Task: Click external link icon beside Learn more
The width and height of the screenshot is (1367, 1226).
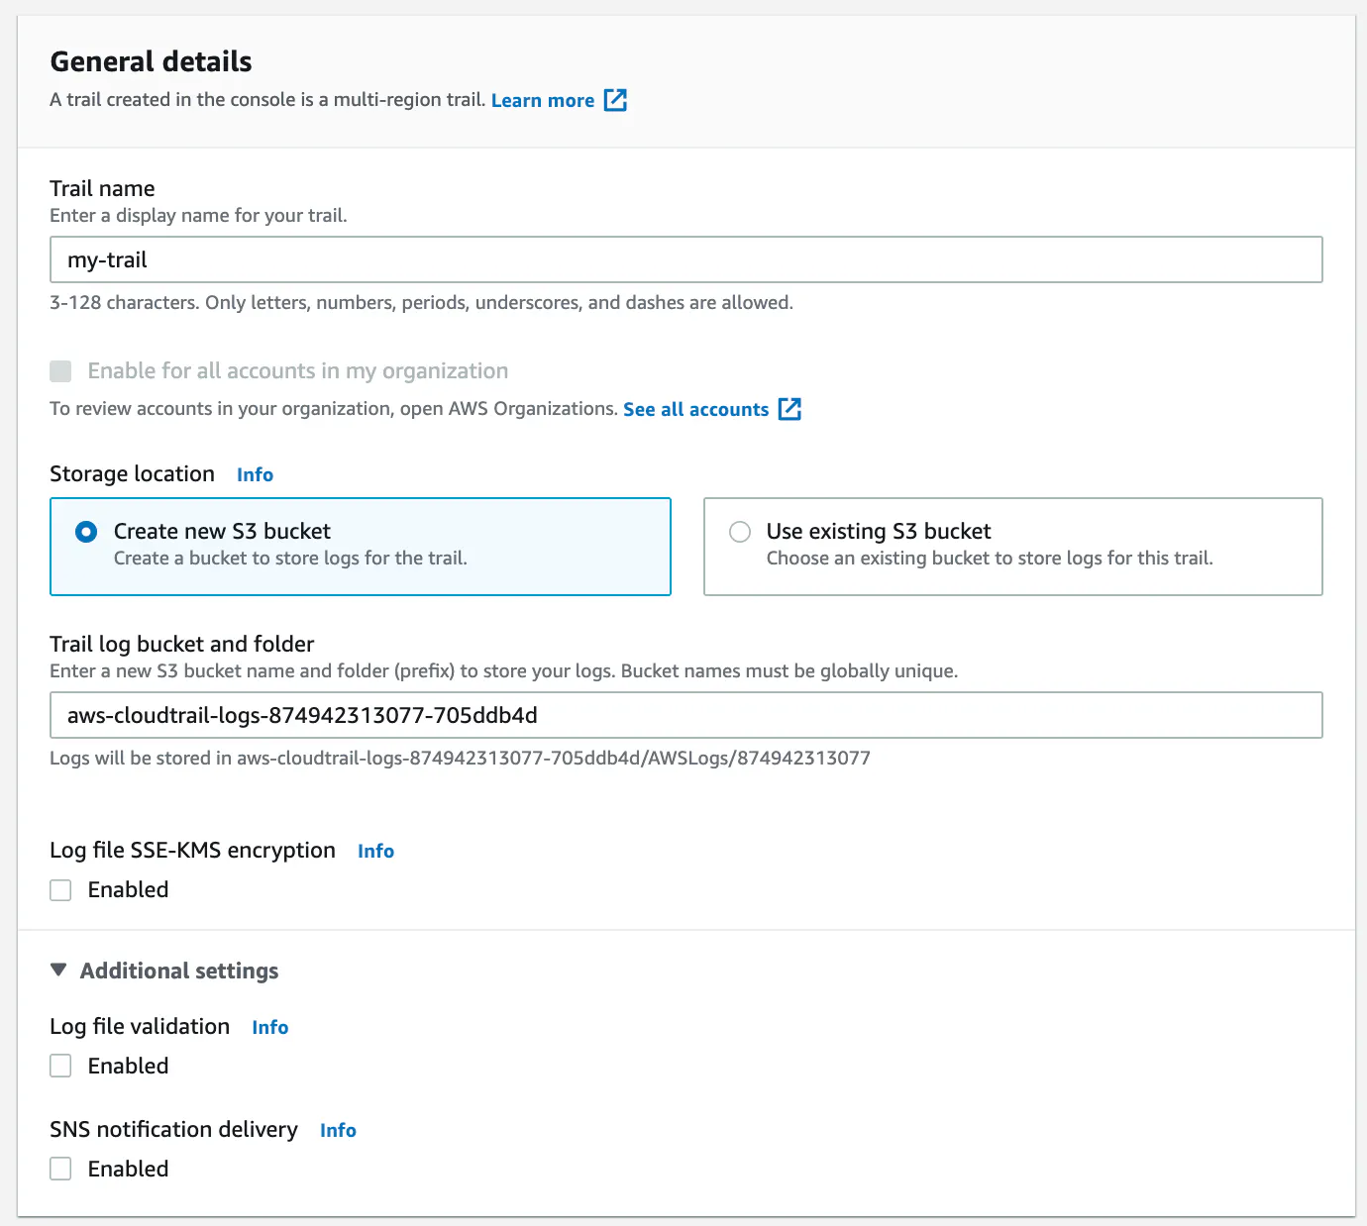Action: (615, 100)
